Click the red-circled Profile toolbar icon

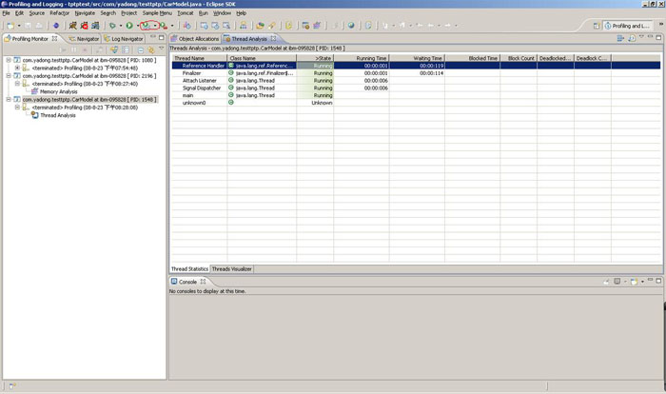click(x=146, y=26)
